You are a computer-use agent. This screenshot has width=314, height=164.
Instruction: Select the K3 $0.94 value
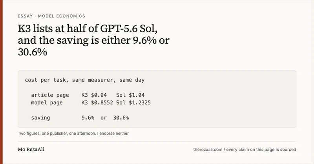coord(94,95)
